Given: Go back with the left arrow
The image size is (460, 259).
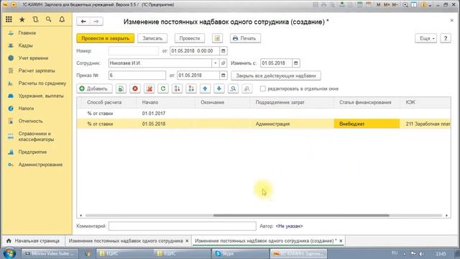Looking at the screenshot, I should coord(83,22).
